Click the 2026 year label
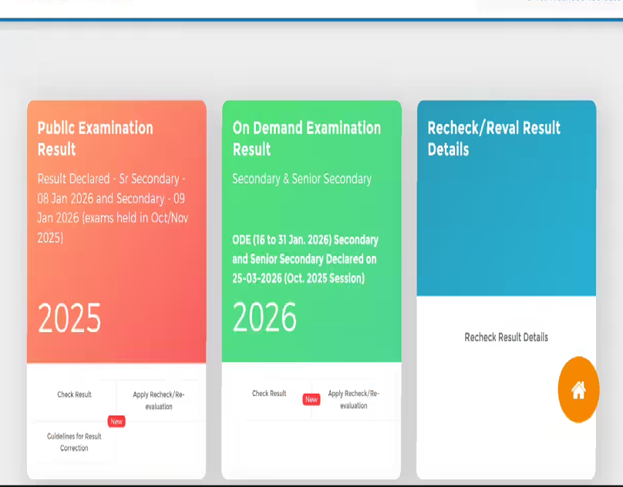 pyautogui.click(x=264, y=316)
